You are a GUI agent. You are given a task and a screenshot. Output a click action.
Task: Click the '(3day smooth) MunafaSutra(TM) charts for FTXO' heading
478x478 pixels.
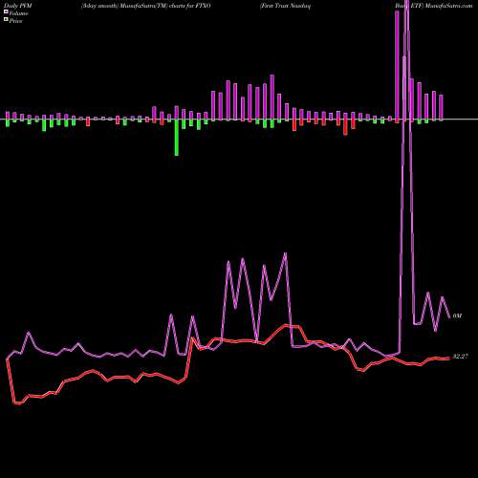coord(146,6)
